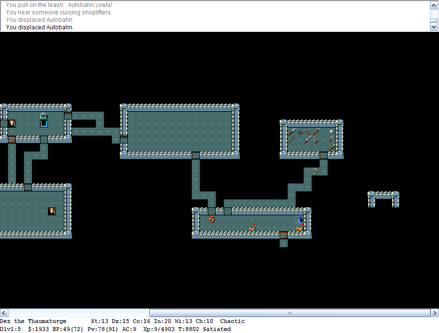Image resolution: width=439 pixels, height=333 pixels.
Task: Select the pink-hilted sword in the shop
Action: (308, 140)
